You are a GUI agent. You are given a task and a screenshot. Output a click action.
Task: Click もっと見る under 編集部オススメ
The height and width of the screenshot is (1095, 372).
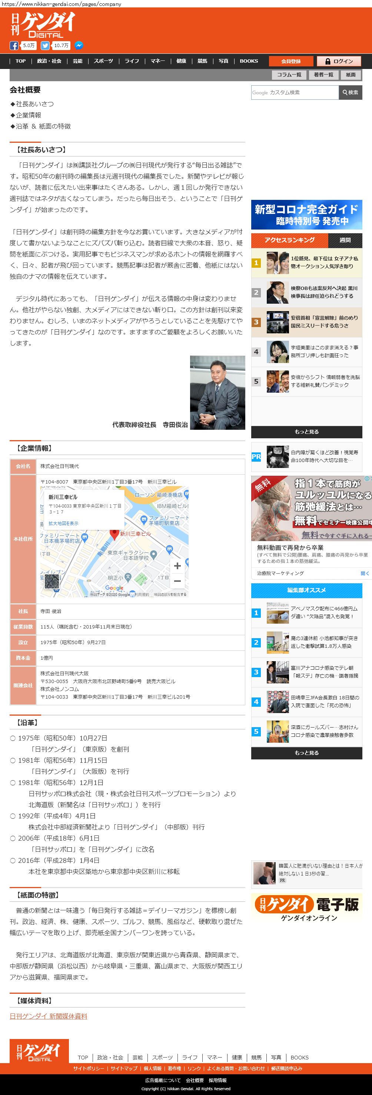click(x=306, y=753)
